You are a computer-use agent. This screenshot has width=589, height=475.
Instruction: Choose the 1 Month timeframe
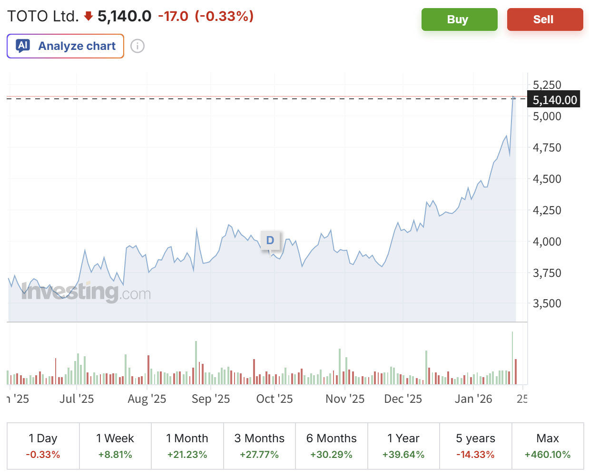point(187,446)
